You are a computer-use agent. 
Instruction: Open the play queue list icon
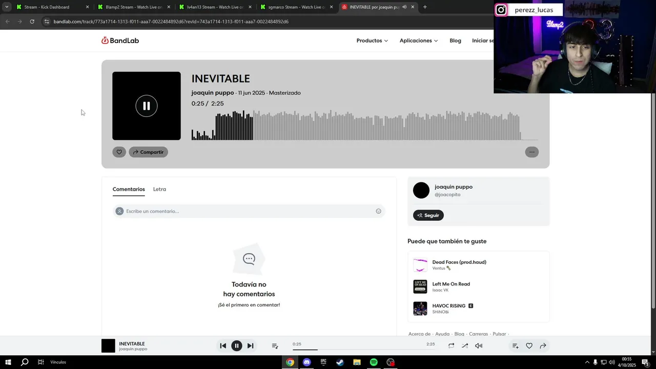(x=275, y=346)
